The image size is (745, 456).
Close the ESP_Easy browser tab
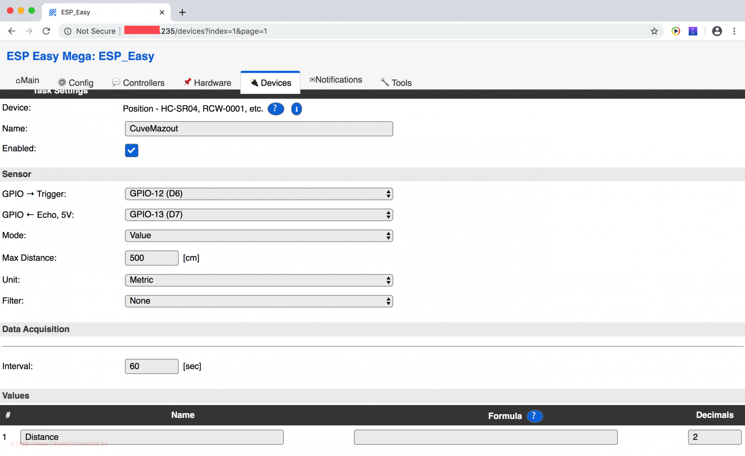[162, 12]
